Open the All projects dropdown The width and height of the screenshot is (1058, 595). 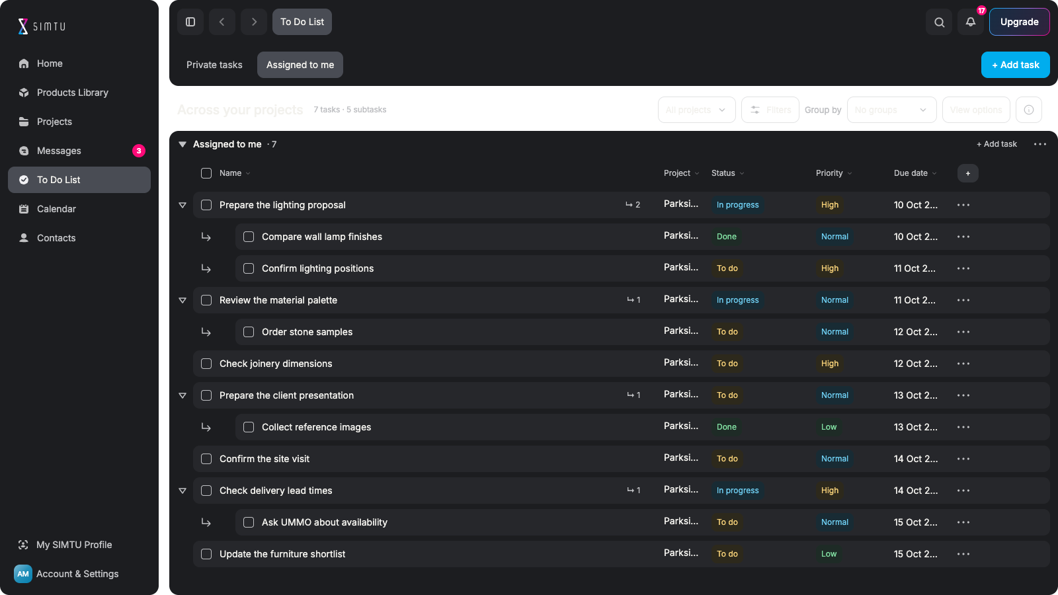[x=696, y=110]
